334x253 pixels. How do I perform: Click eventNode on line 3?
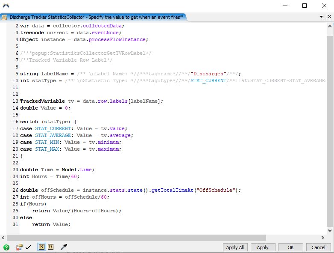(x=105, y=33)
